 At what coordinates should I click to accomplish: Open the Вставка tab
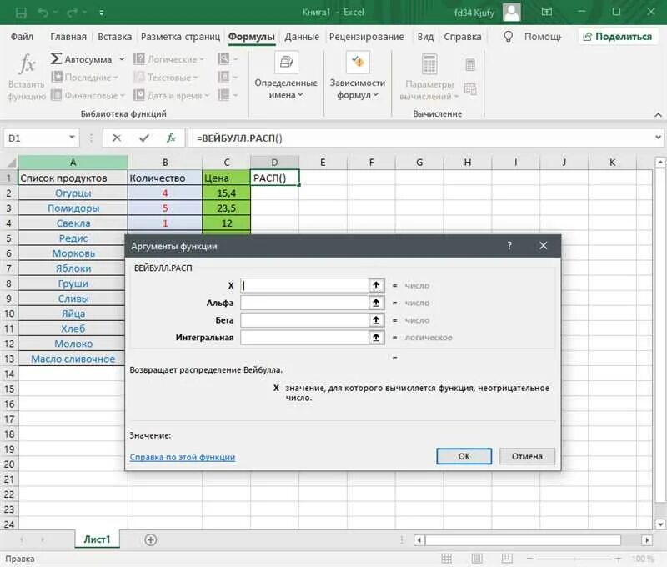(114, 37)
